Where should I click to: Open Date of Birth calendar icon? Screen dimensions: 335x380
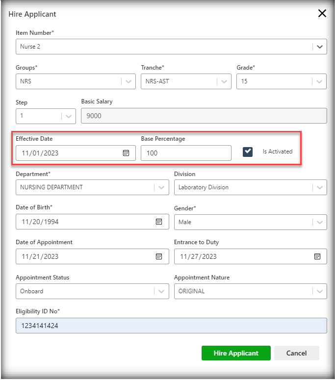point(159,222)
